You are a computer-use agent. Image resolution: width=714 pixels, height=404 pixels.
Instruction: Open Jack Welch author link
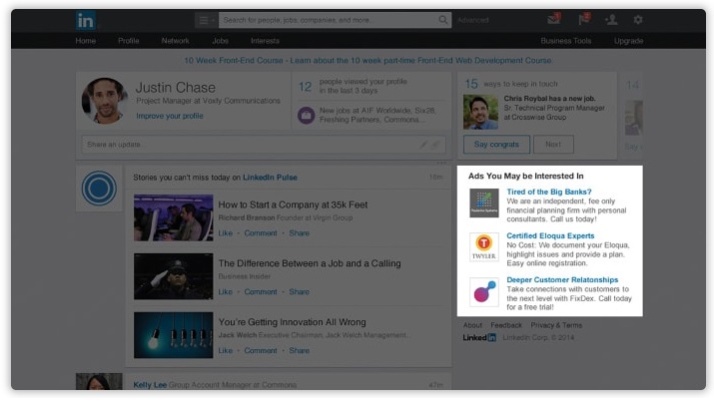coord(238,335)
